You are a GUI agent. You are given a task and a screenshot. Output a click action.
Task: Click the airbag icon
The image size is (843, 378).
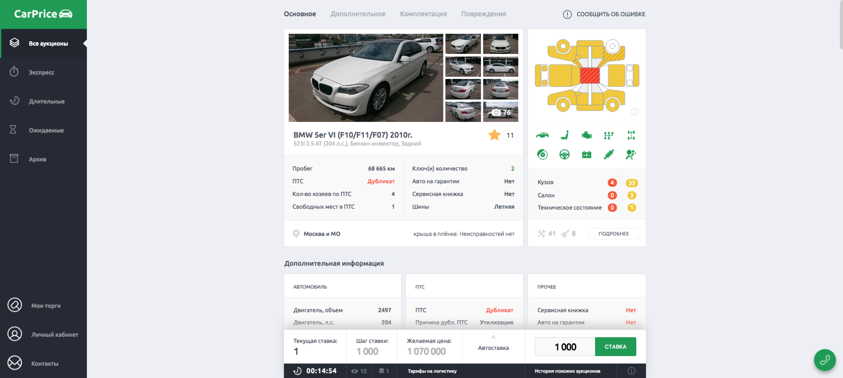click(631, 154)
